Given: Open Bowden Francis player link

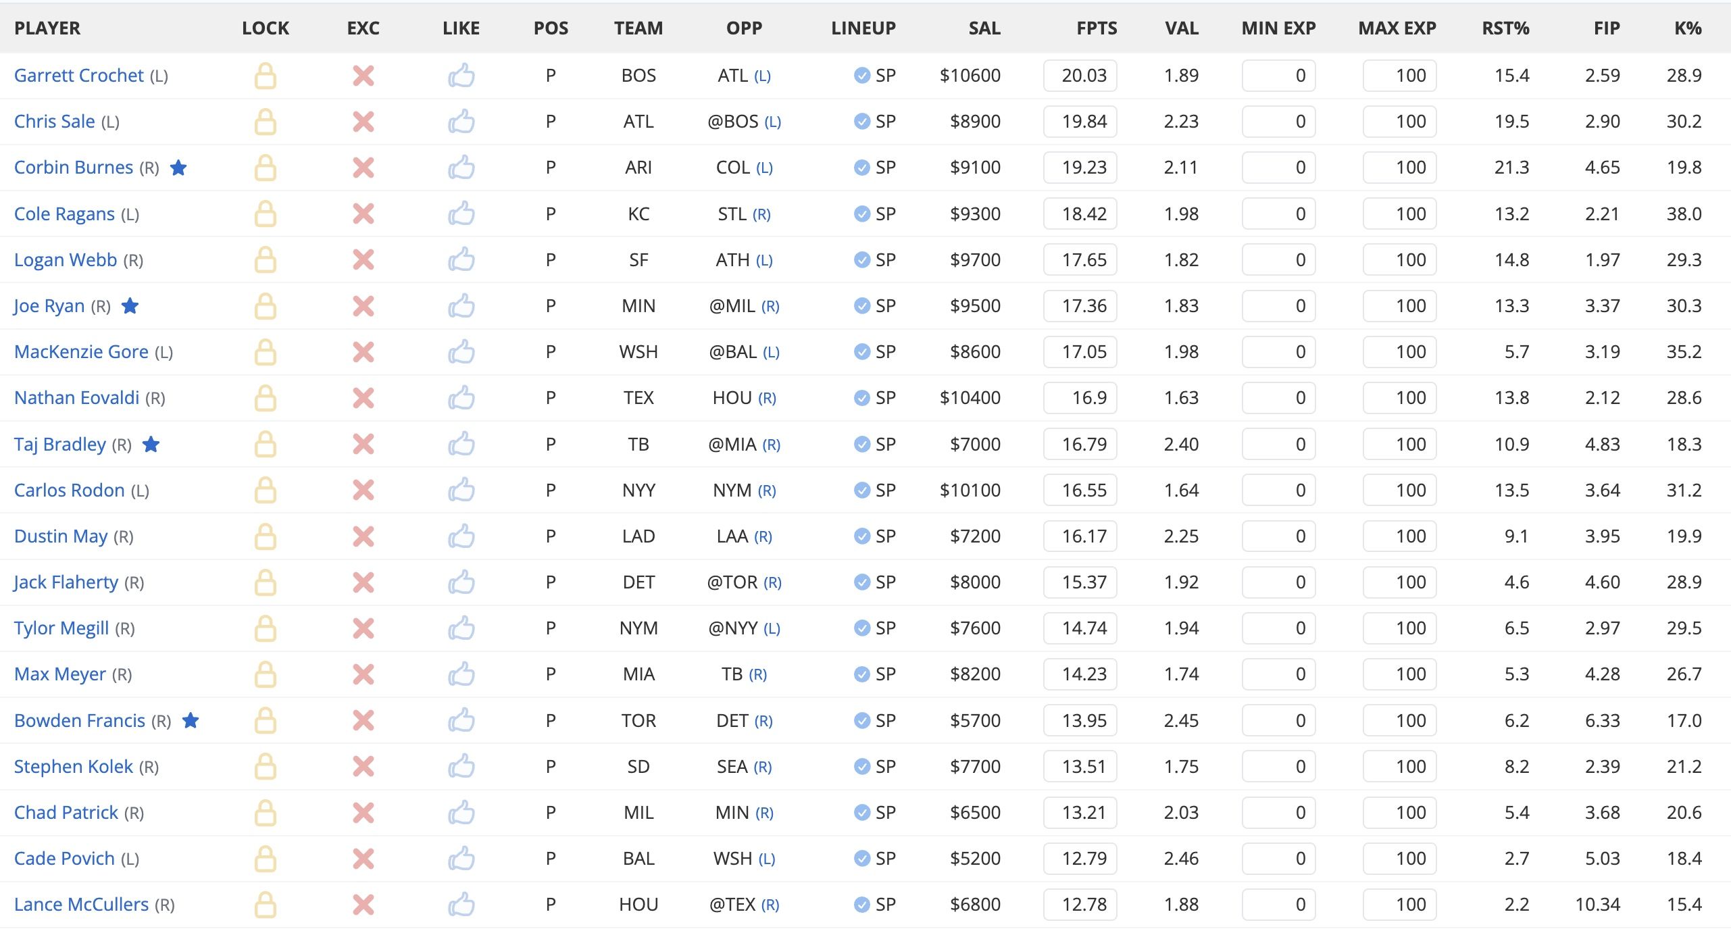Looking at the screenshot, I should coord(80,720).
